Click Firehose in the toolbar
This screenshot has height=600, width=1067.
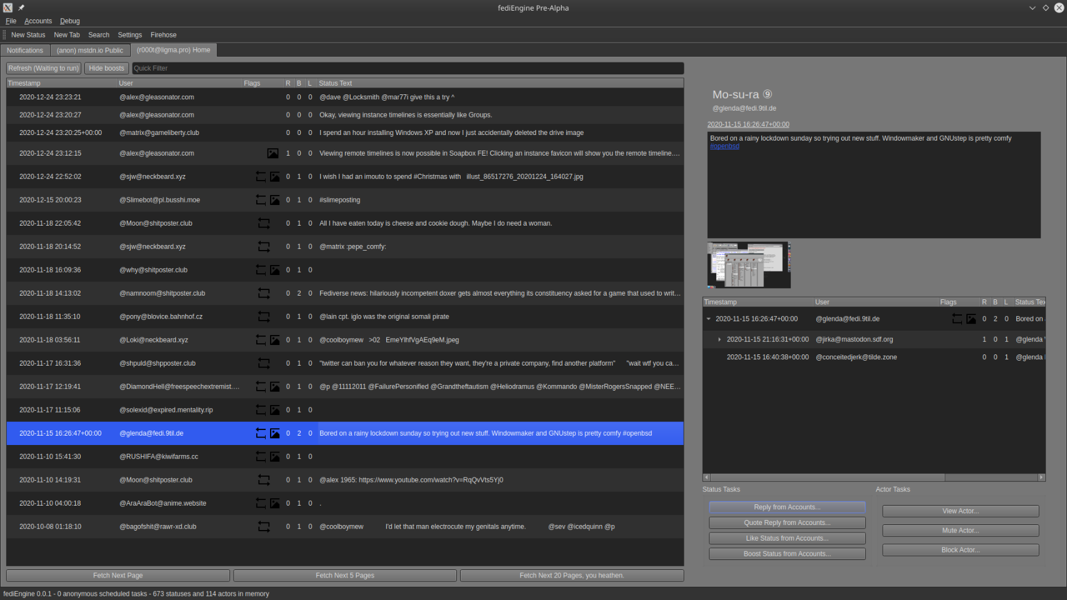coord(163,35)
